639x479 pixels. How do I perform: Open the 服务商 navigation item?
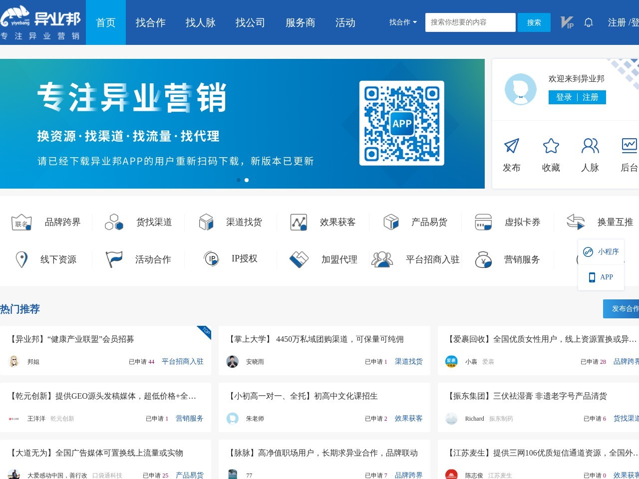click(x=301, y=22)
